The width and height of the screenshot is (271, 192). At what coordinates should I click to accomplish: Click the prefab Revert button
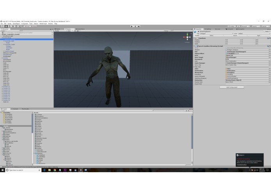235,36
